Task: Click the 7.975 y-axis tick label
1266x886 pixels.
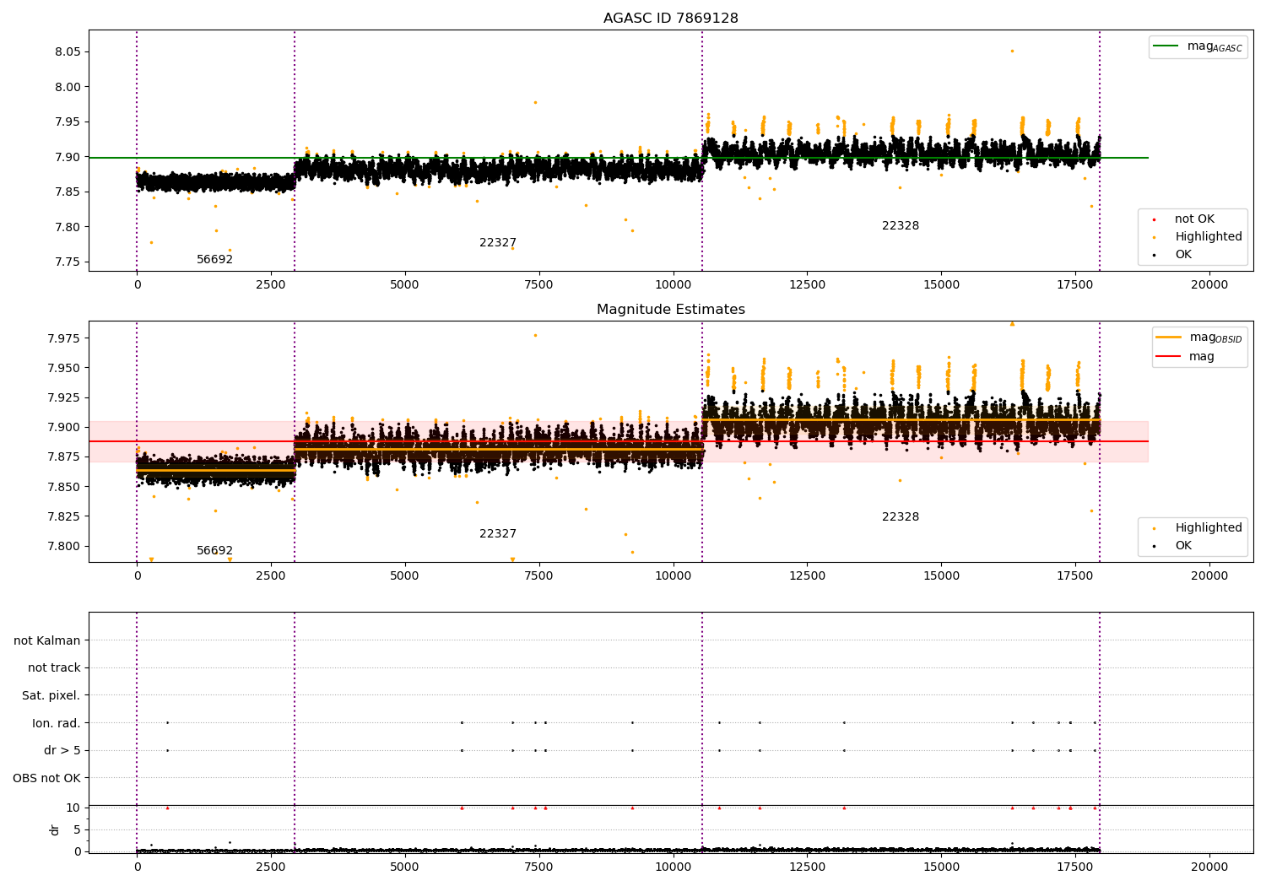Action: click(x=63, y=338)
